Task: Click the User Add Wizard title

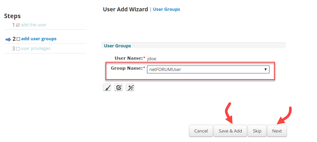Action: pyautogui.click(x=125, y=9)
